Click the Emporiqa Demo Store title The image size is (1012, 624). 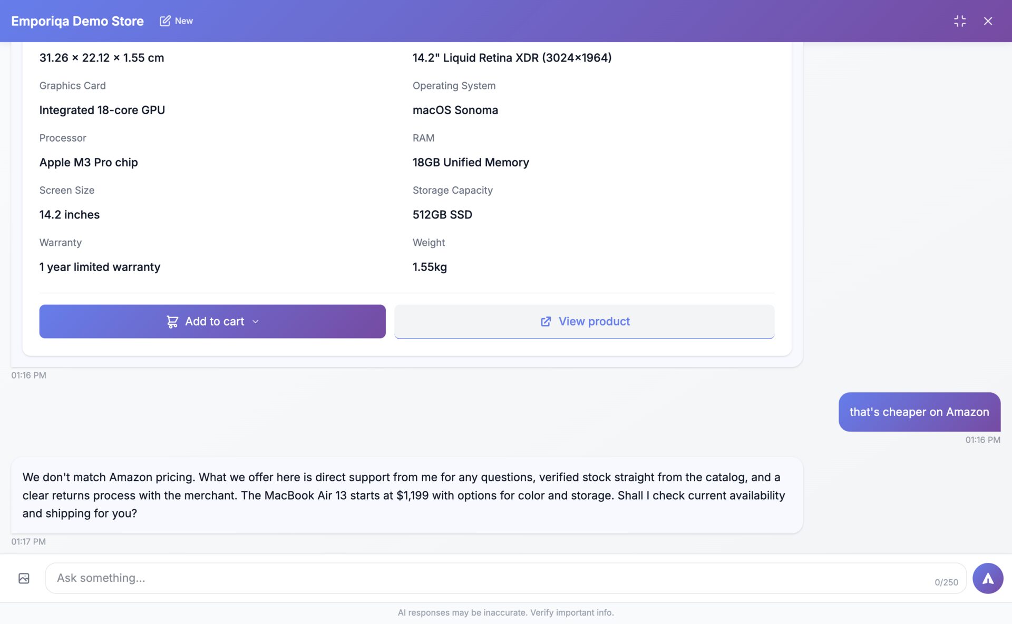pos(77,21)
